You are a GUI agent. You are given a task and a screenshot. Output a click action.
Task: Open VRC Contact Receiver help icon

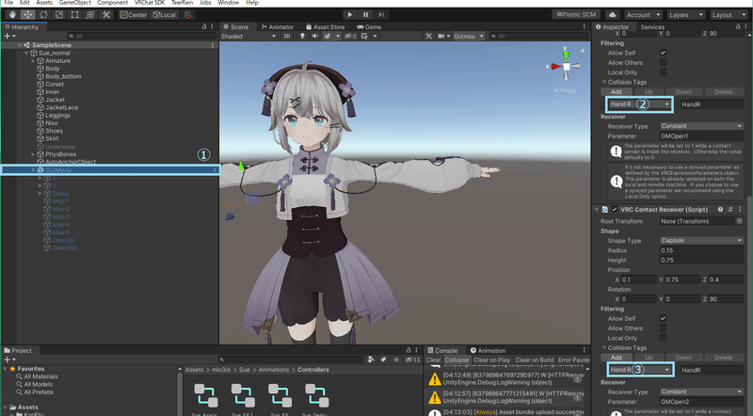(720, 210)
